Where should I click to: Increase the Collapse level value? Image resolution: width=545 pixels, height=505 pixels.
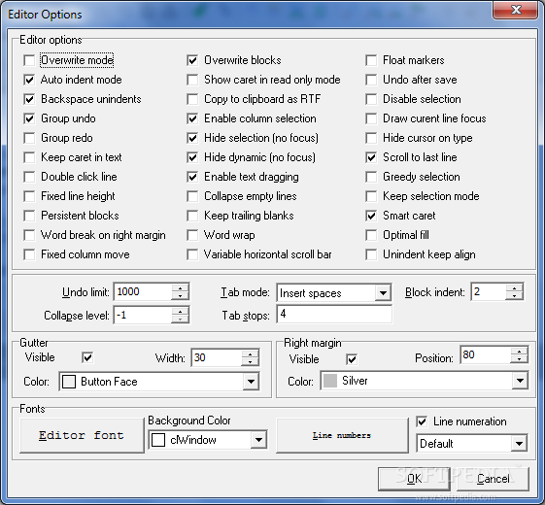pyautogui.click(x=180, y=311)
